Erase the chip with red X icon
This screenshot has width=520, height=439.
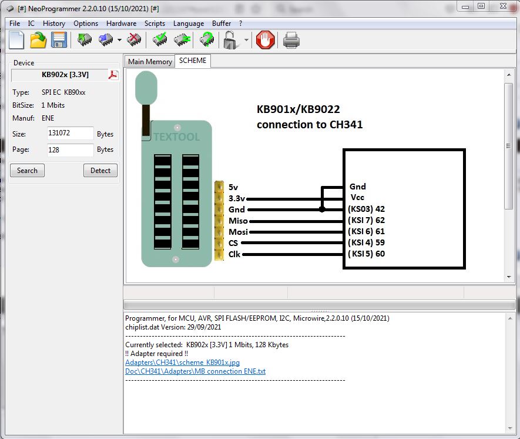tap(135, 40)
